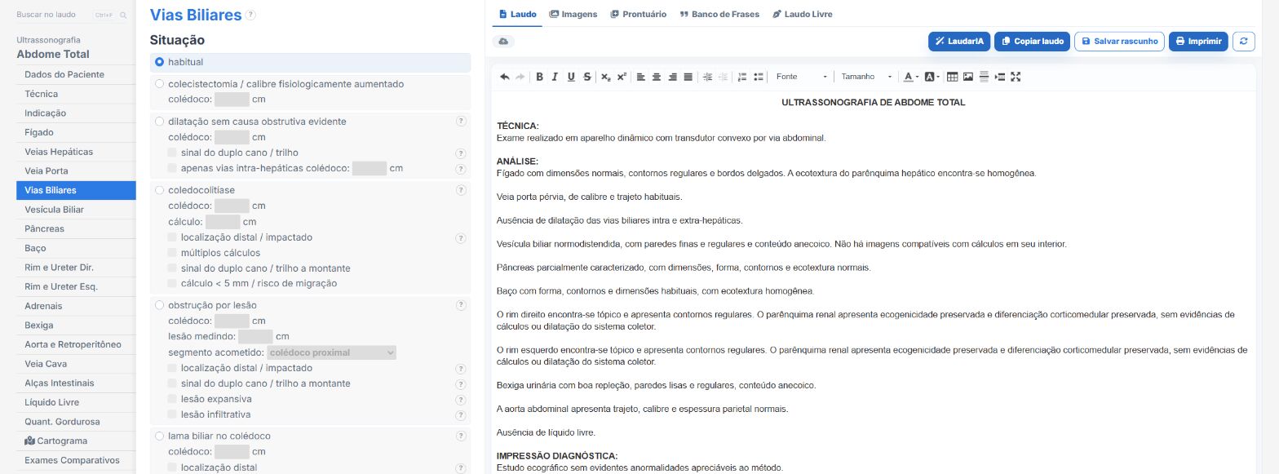Toggle underline formatting in the editor
The height and width of the screenshot is (474, 1279).
tap(571, 77)
